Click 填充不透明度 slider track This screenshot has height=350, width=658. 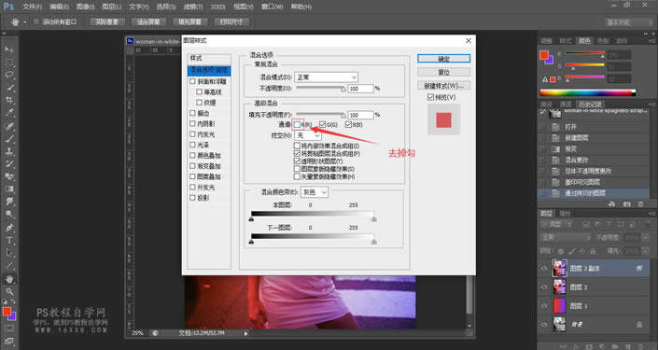pos(321,114)
